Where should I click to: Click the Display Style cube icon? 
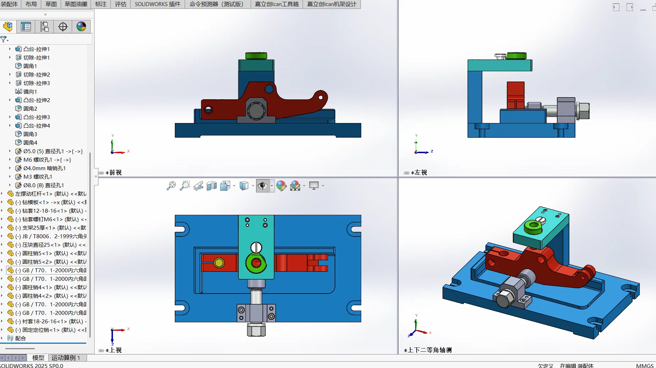[244, 186]
